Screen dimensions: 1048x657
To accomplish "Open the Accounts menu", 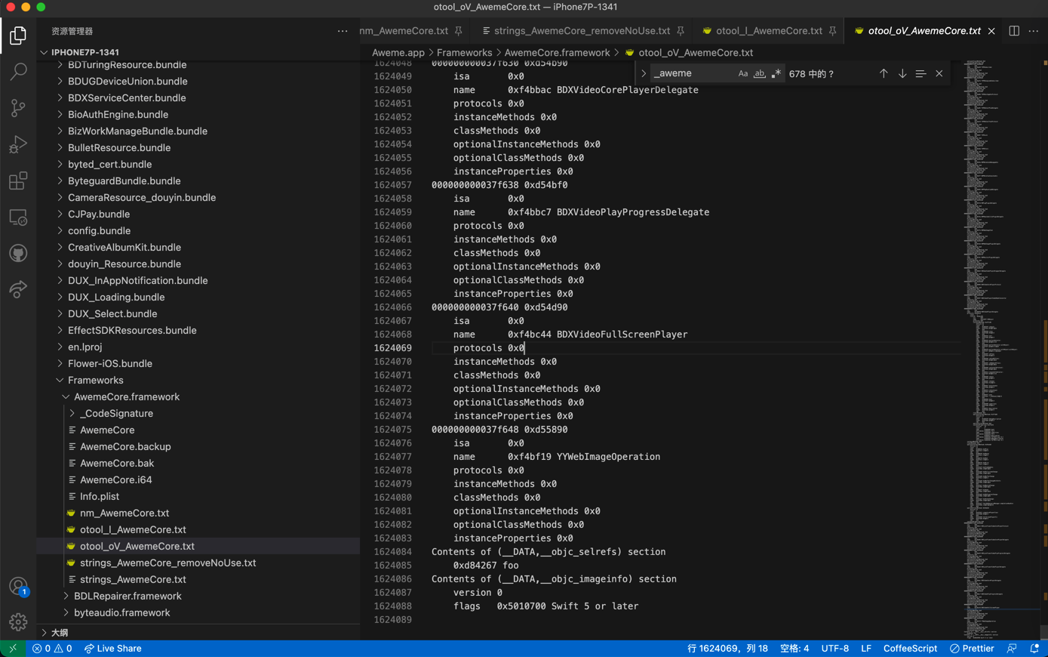I will [18, 586].
